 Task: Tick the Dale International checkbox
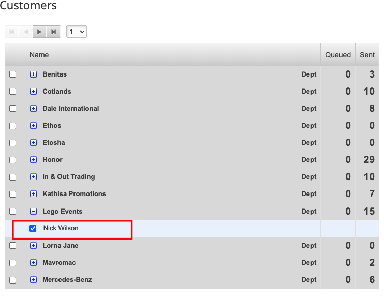click(x=13, y=109)
